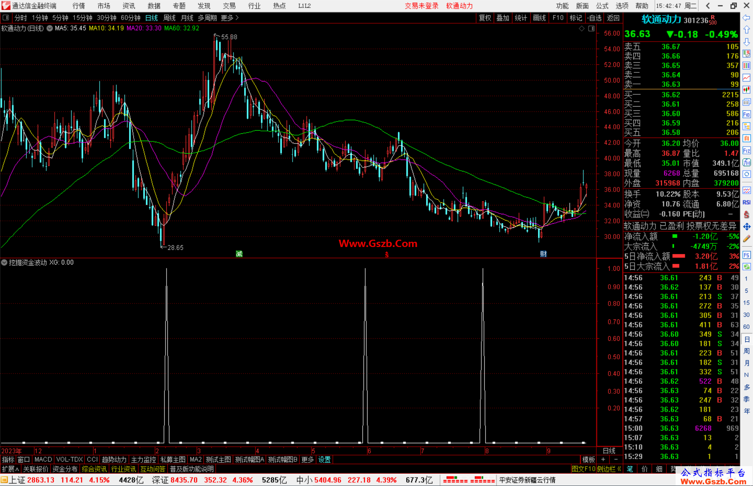
Task: Select the pencil drawing tool icon
Action: 746,239
